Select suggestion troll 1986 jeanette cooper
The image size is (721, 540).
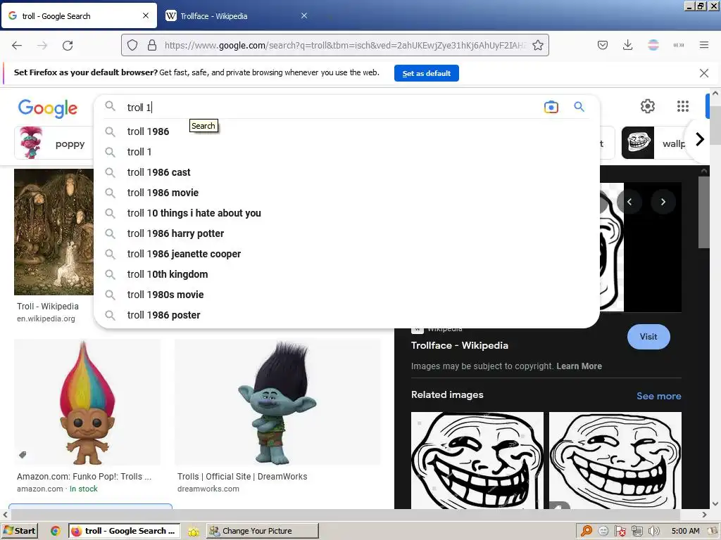click(346, 254)
